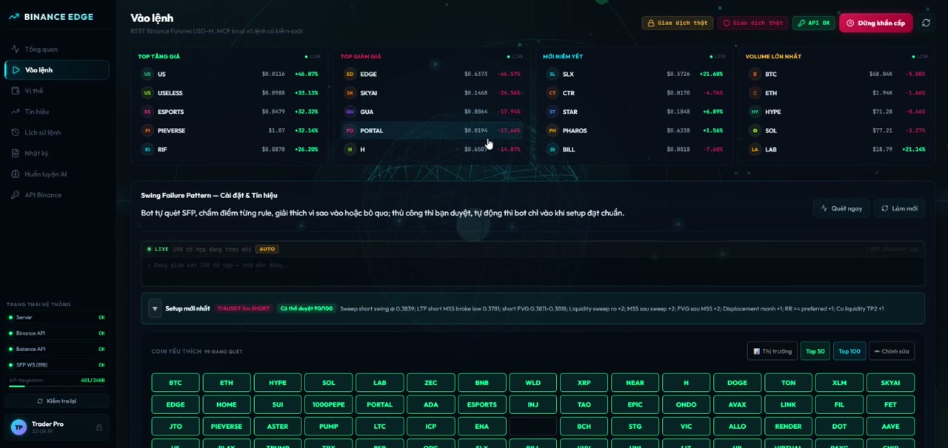This screenshot has width=948, height=448.
Task: Expand the Setup mới nhất dropdown arrow
Action: [x=155, y=308]
